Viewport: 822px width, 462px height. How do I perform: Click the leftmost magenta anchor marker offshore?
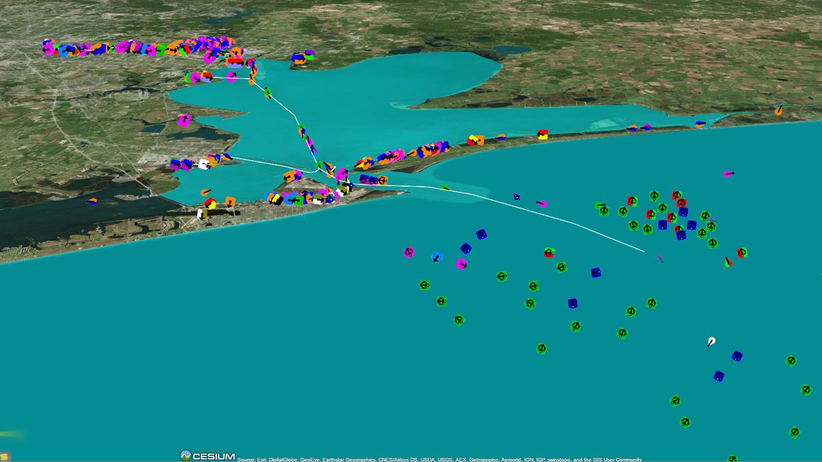tap(409, 253)
